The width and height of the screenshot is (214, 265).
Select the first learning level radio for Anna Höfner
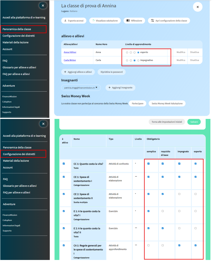(127, 52)
